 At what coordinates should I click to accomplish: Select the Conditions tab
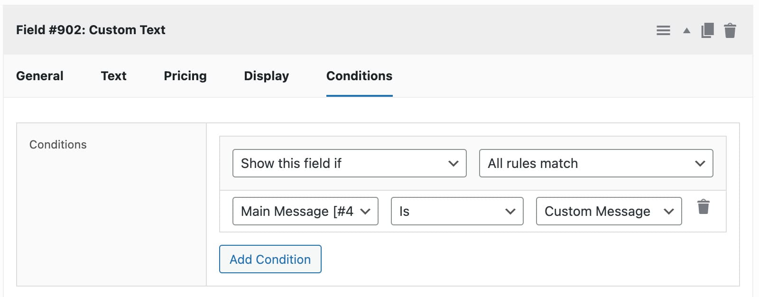[x=359, y=75]
